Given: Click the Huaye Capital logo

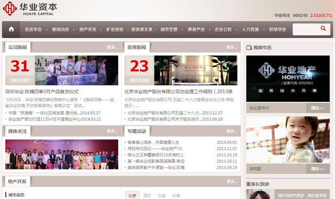Looking at the screenshot, I should (x=30, y=8).
